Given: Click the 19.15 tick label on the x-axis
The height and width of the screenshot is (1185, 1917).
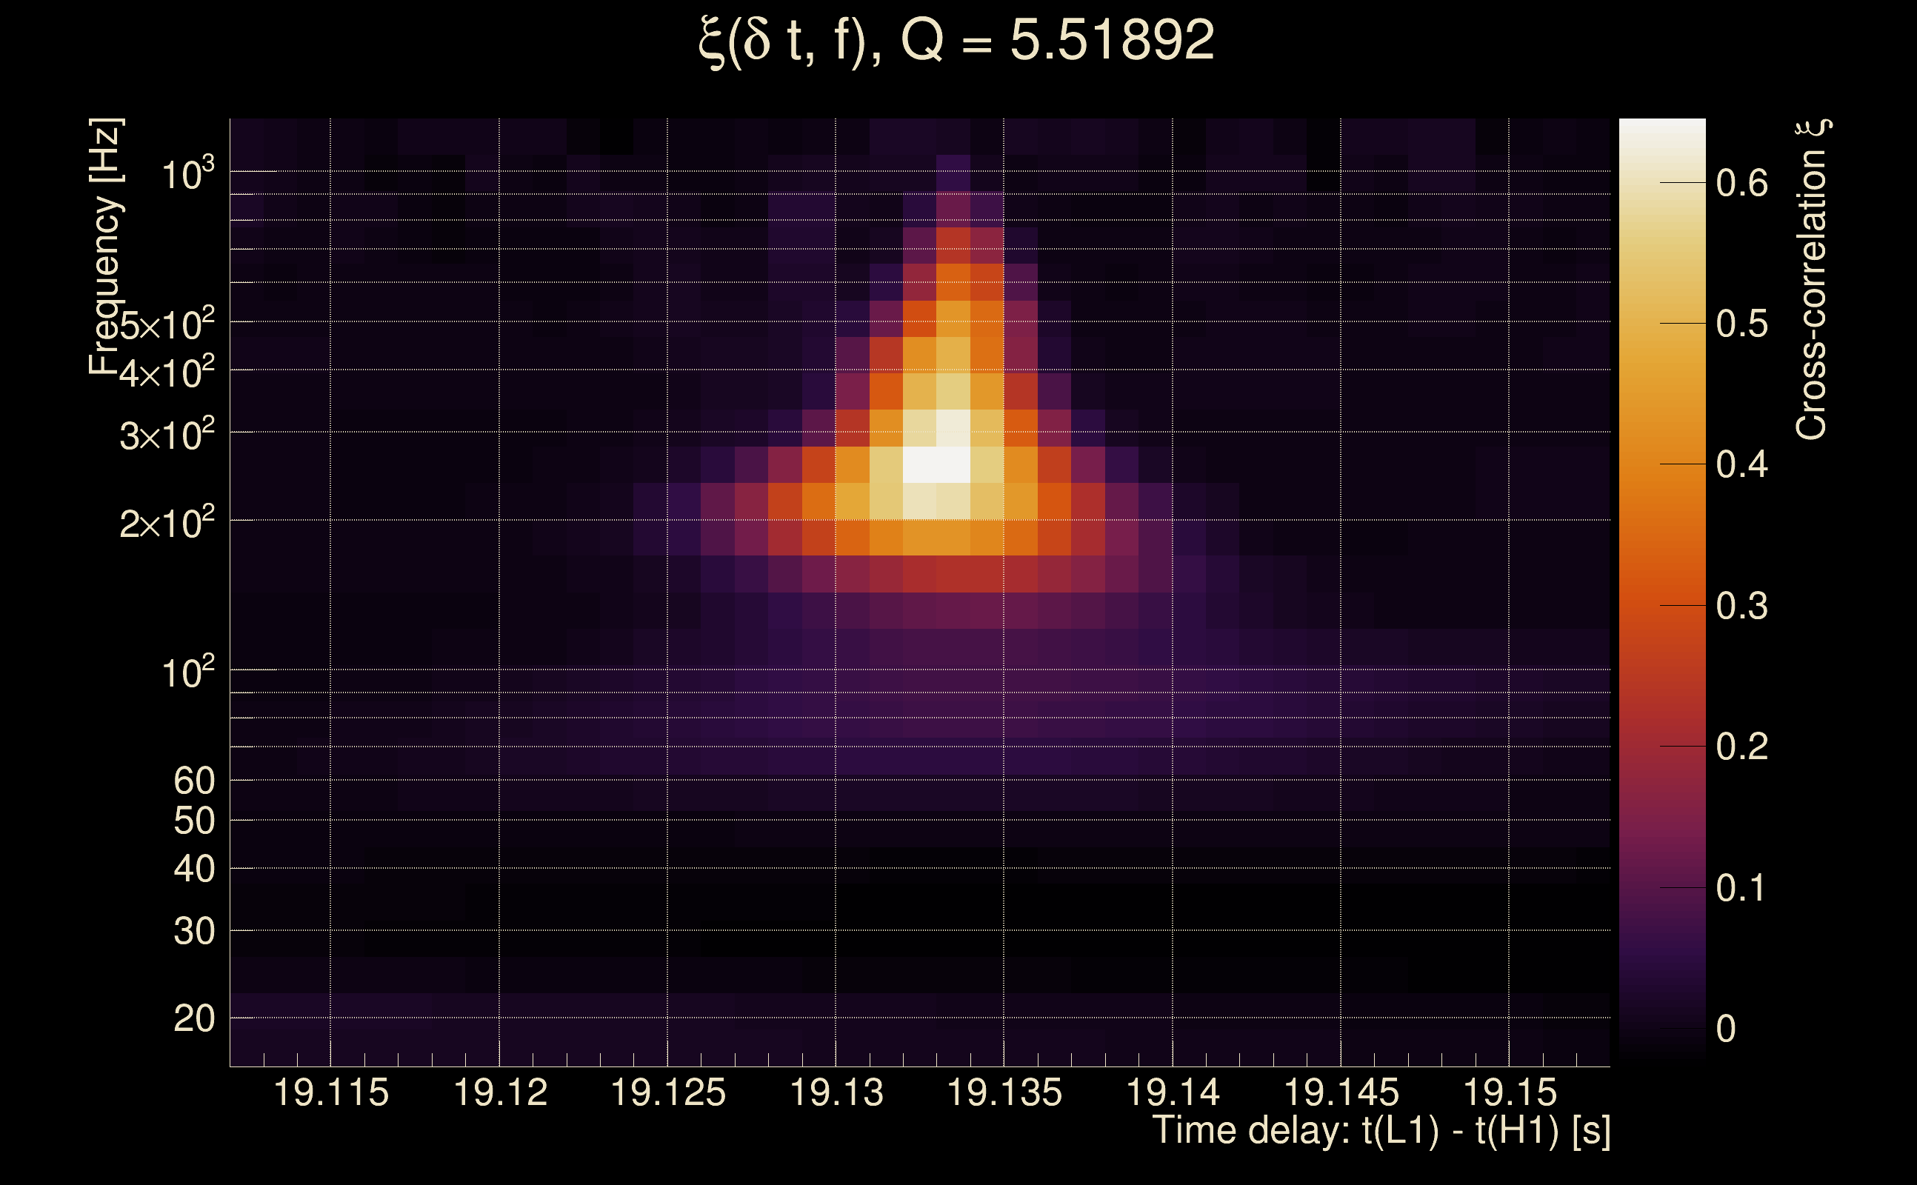Looking at the screenshot, I should (x=1510, y=1093).
